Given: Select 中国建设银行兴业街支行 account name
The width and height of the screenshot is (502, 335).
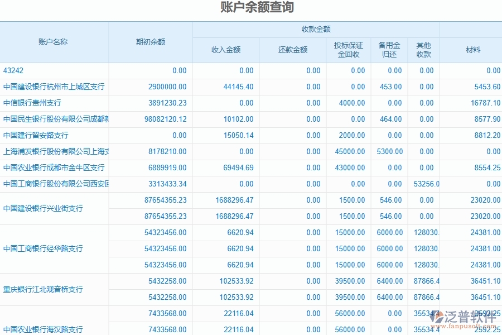Looking at the screenshot, I should click(x=42, y=208).
